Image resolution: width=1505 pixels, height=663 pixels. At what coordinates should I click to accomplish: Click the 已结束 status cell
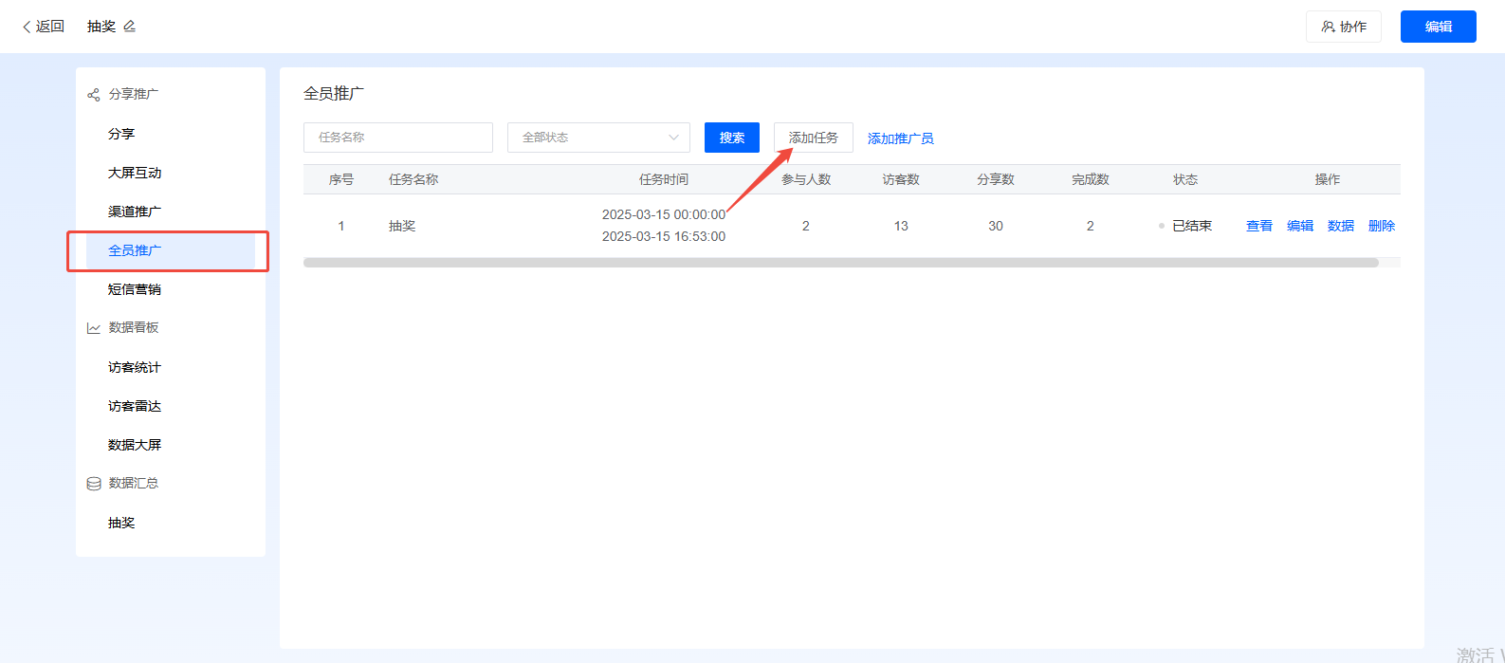(x=1185, y=226)
